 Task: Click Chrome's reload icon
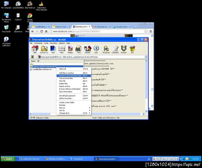(41, 31)
